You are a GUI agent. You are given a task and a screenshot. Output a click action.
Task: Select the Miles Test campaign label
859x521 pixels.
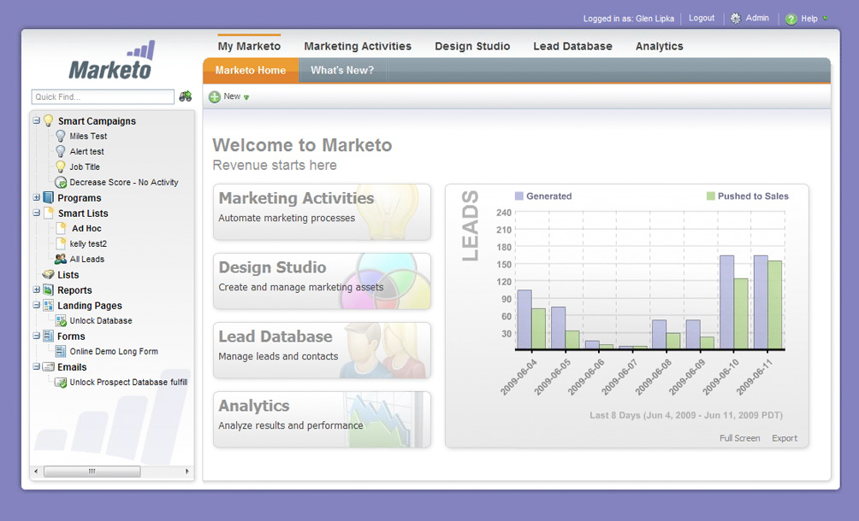point(88,136)
